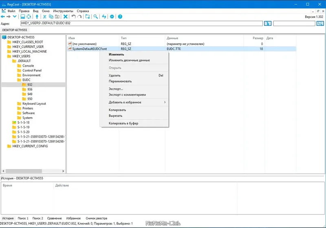
Task: Click the refresh registry toolbar icon
Action: pos(29,17)
